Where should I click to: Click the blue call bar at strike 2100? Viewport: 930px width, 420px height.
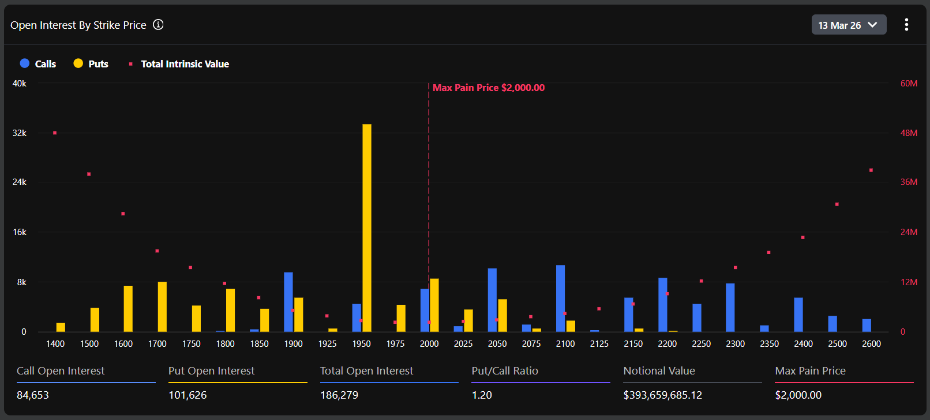(x=560, y=298)
